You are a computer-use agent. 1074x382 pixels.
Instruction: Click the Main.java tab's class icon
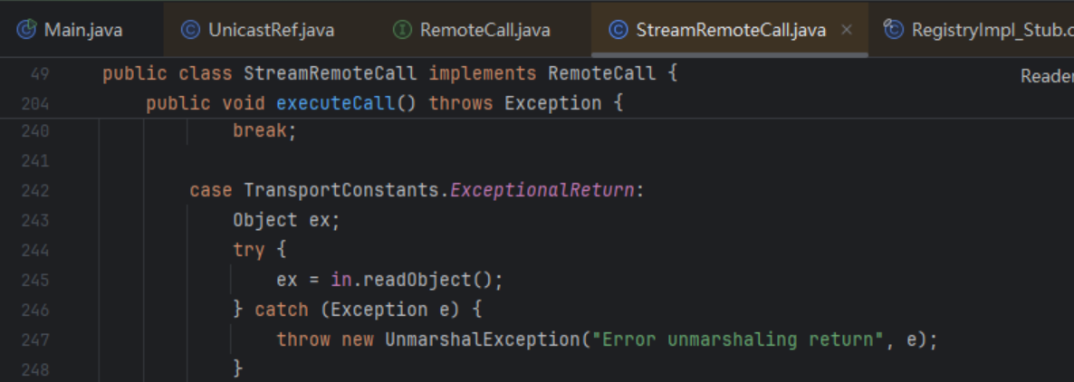pos(27,30)
